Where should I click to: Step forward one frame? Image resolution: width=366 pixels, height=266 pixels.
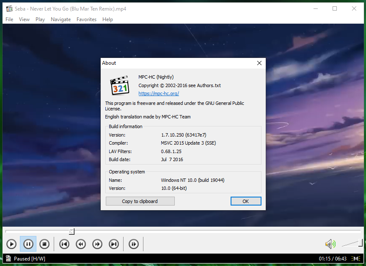tap(134, 244)
